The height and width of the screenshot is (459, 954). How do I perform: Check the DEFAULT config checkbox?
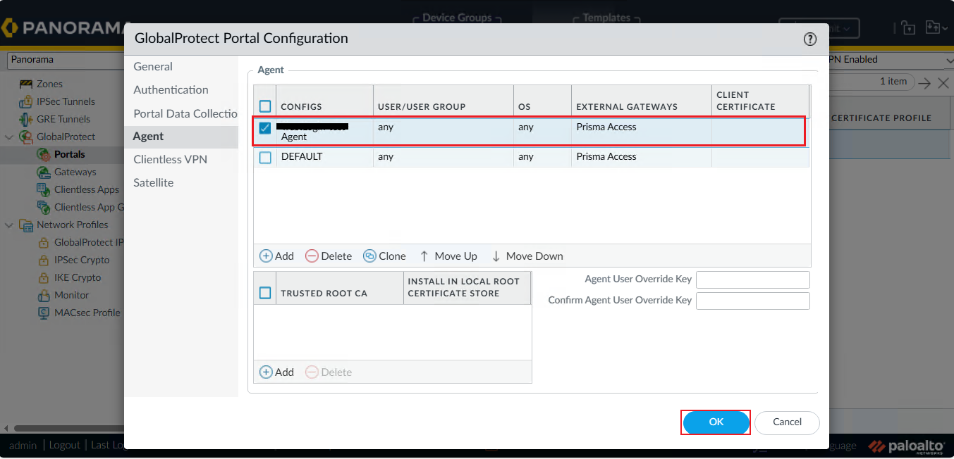click(265, 158)
